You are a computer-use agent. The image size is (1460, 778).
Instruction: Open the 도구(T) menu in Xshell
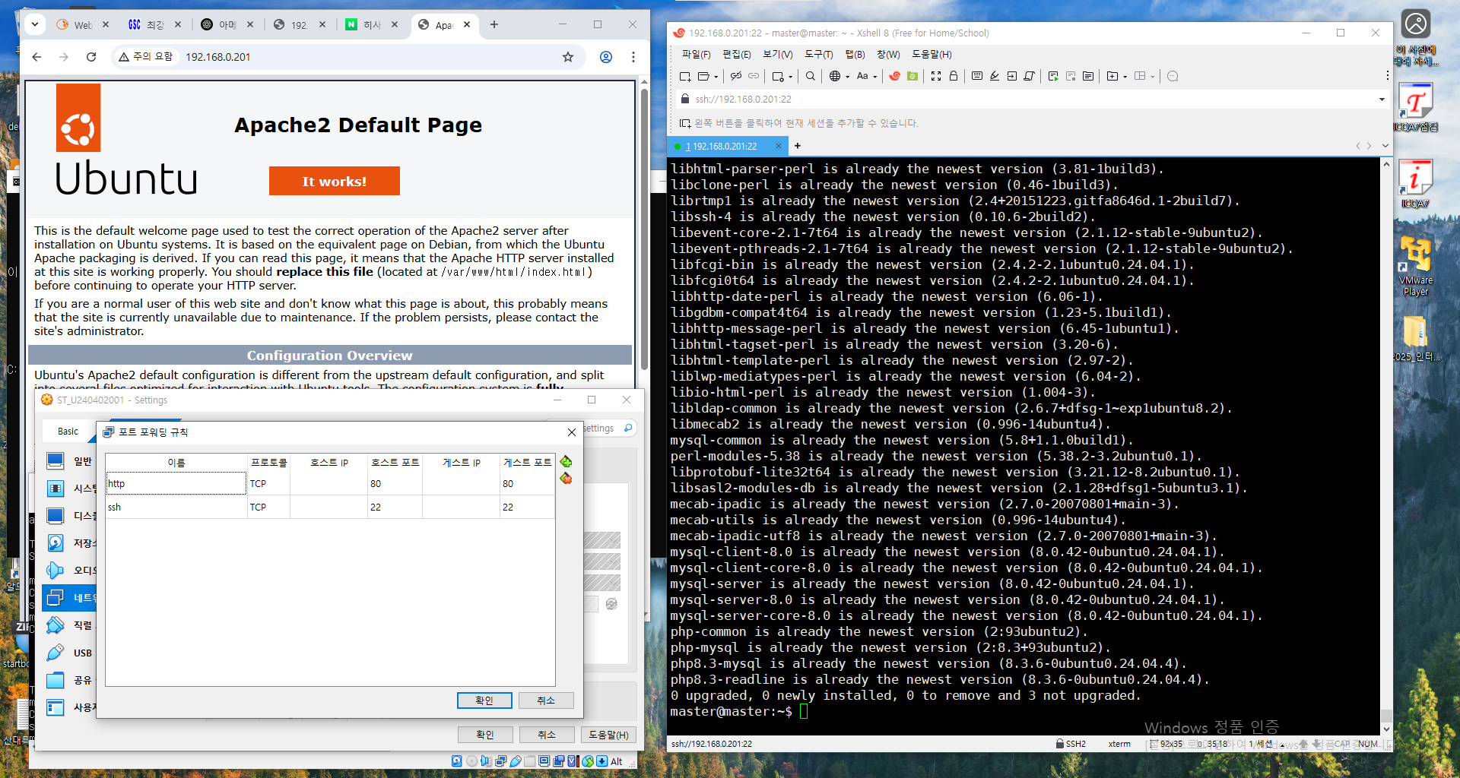(x=818, y=55)
